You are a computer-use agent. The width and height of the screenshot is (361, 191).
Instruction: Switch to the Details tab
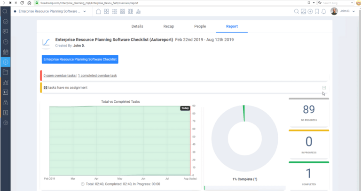click(x=137, y=26)
